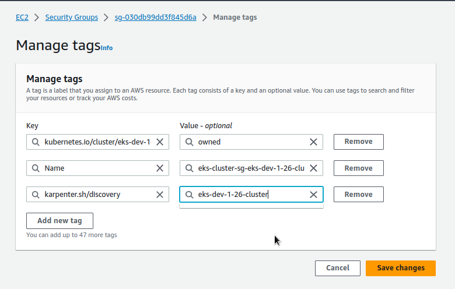Click search icon in 'owned' value field
Viewport: 455px width, 289px height.
(189, 142)
